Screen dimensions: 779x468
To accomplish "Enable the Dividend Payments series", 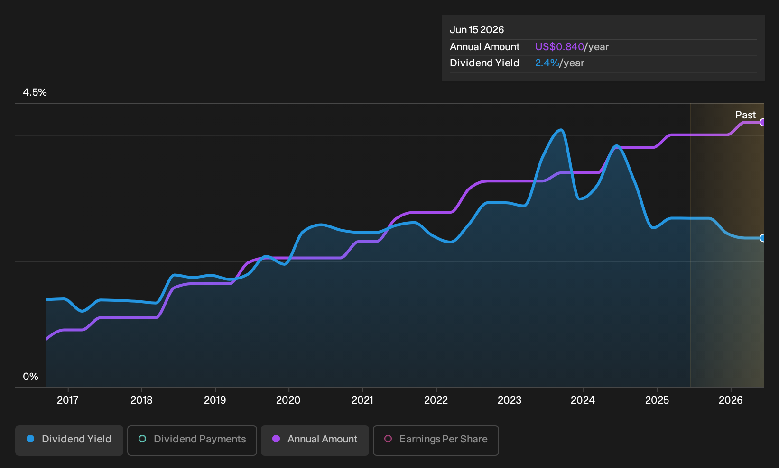I will [x=192, y=440].
